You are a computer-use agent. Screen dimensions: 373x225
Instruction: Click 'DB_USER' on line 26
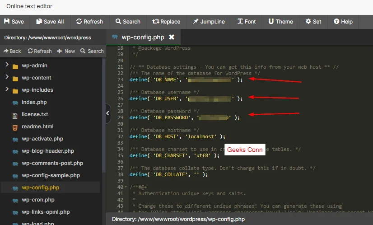pos(166,98)
